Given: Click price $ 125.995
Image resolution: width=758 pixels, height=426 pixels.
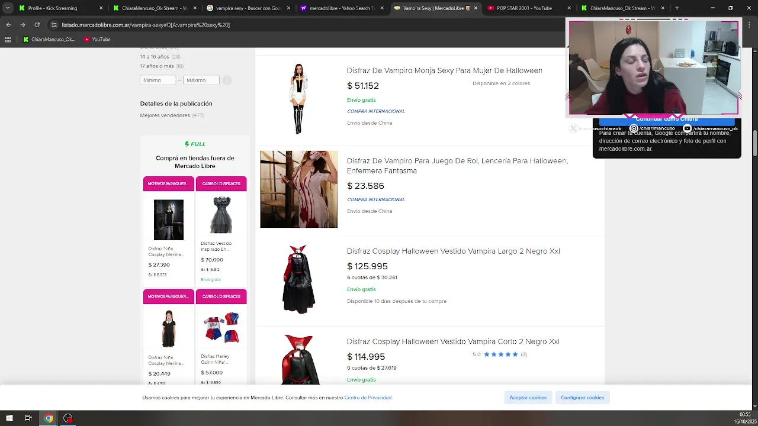Looking at the screenshot, I should 368,266.
